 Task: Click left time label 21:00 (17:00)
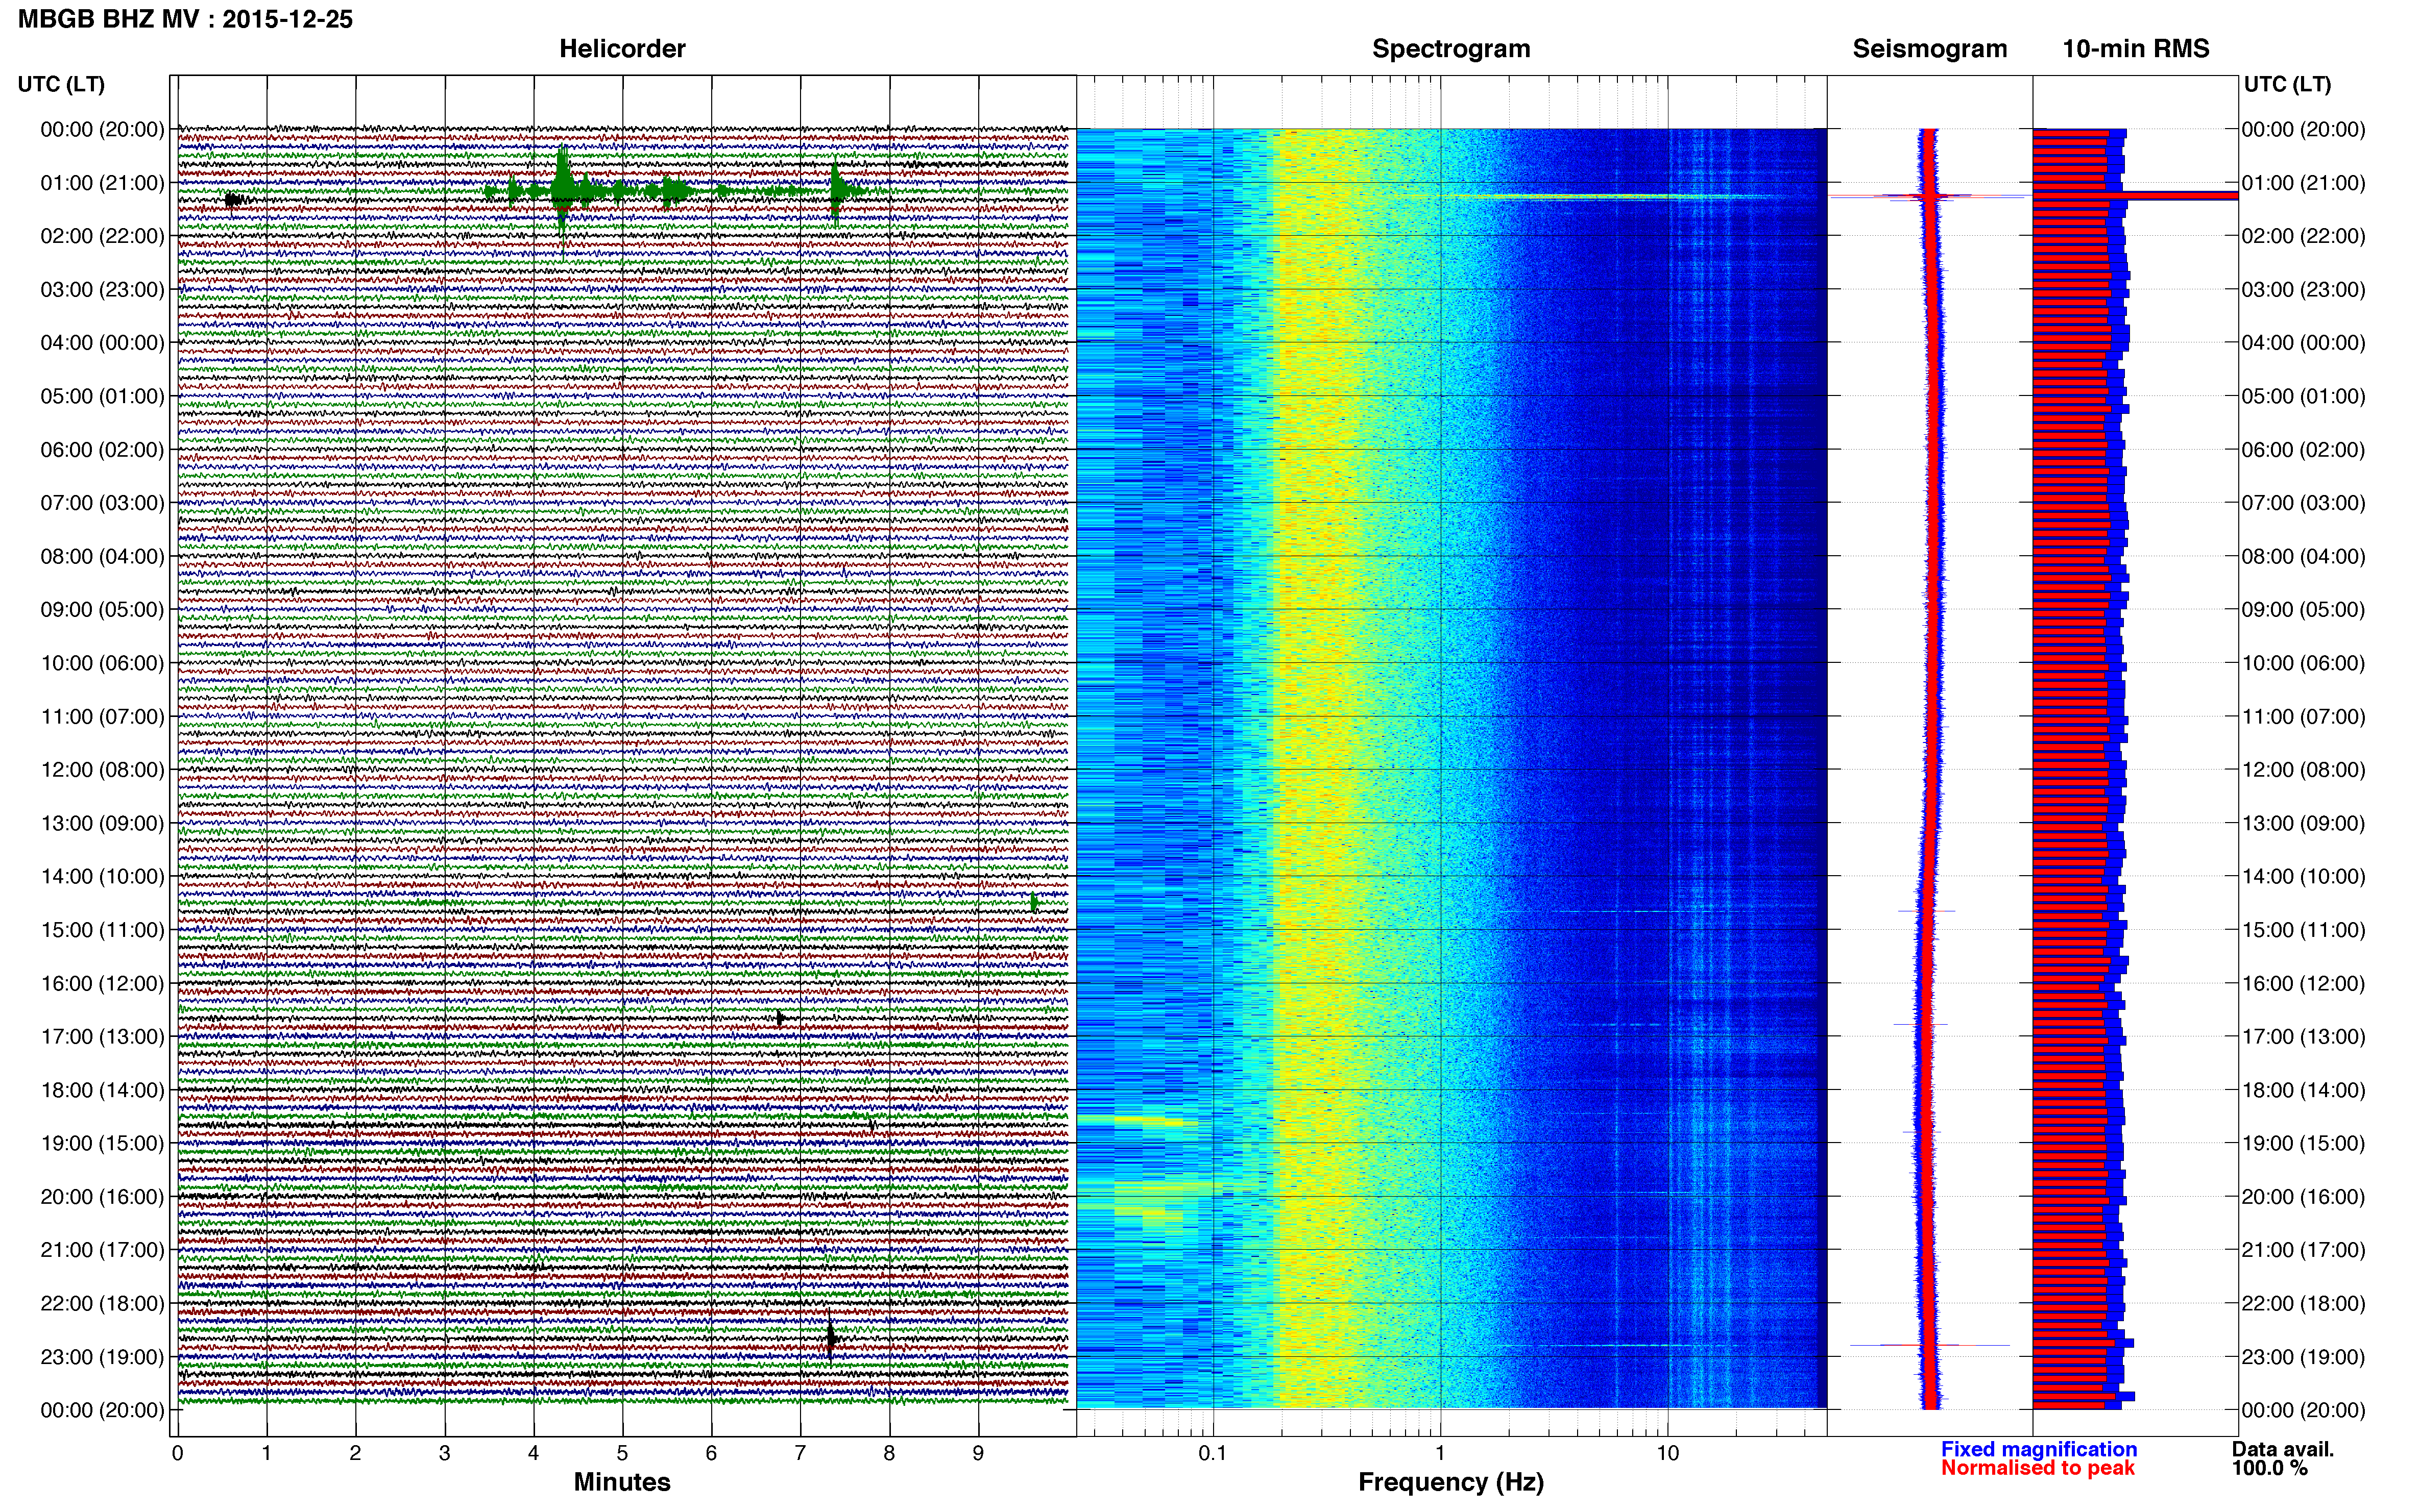click(102, 1250)
